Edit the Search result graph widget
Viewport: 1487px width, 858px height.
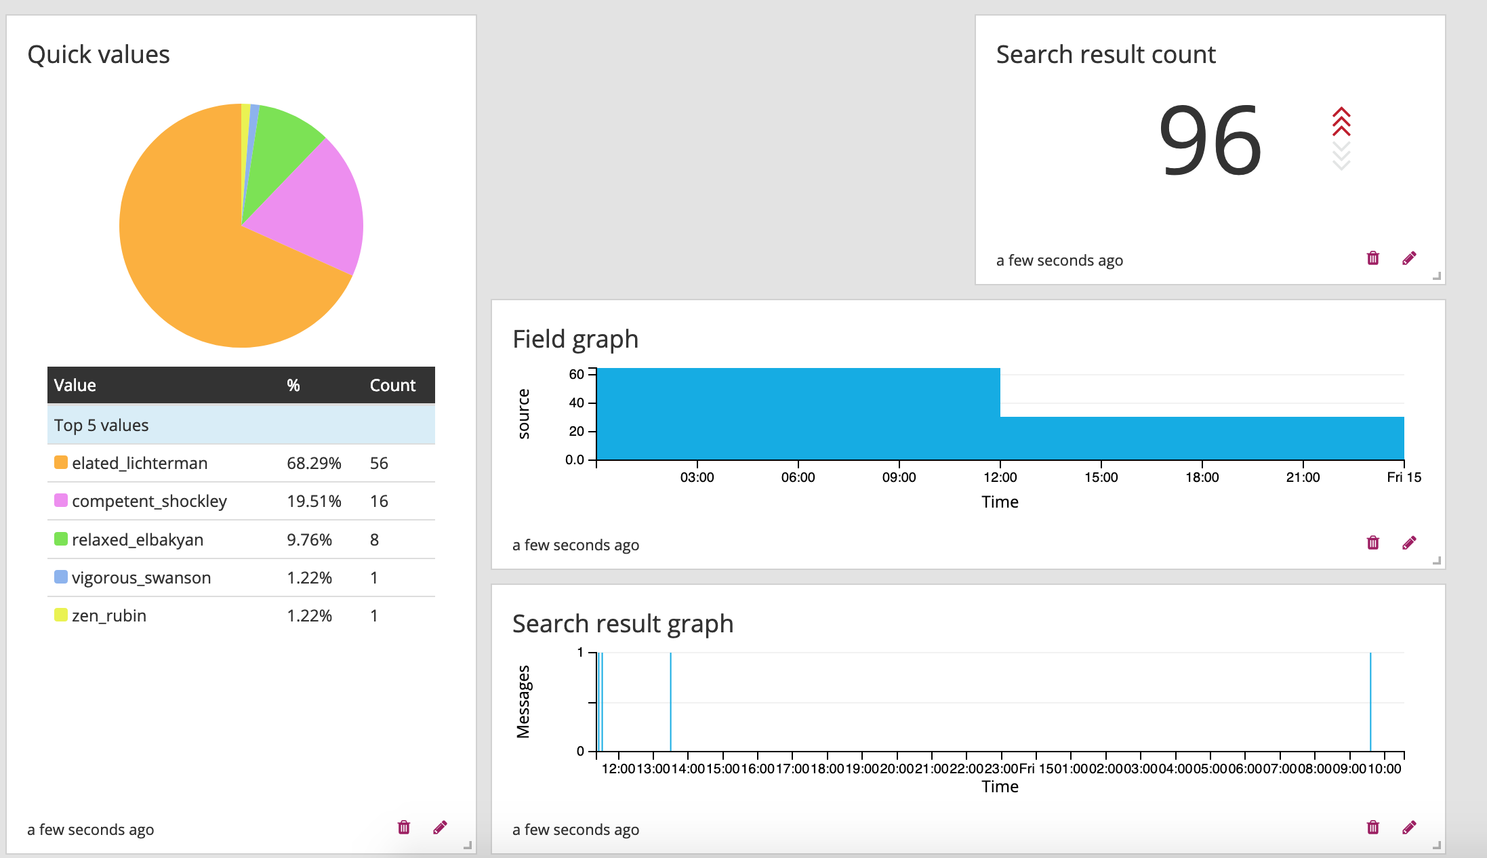(1409, 827)
